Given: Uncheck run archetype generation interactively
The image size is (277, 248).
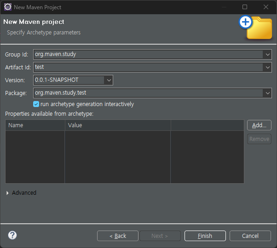Looking at the screenshot, I should click(36, 104).
